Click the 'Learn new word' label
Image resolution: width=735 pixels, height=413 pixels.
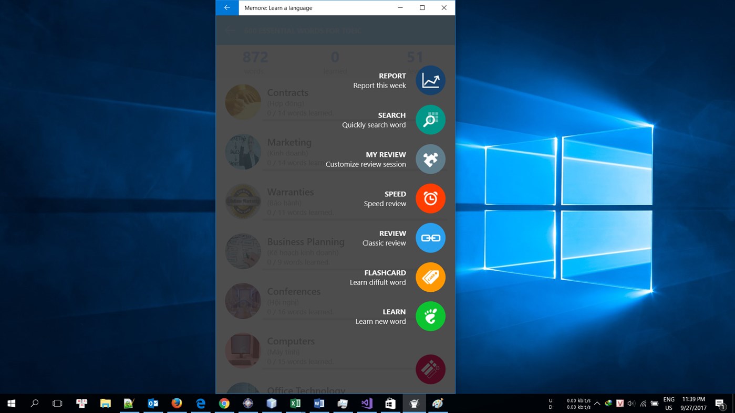pyautogui.click(x=380, y=321)
